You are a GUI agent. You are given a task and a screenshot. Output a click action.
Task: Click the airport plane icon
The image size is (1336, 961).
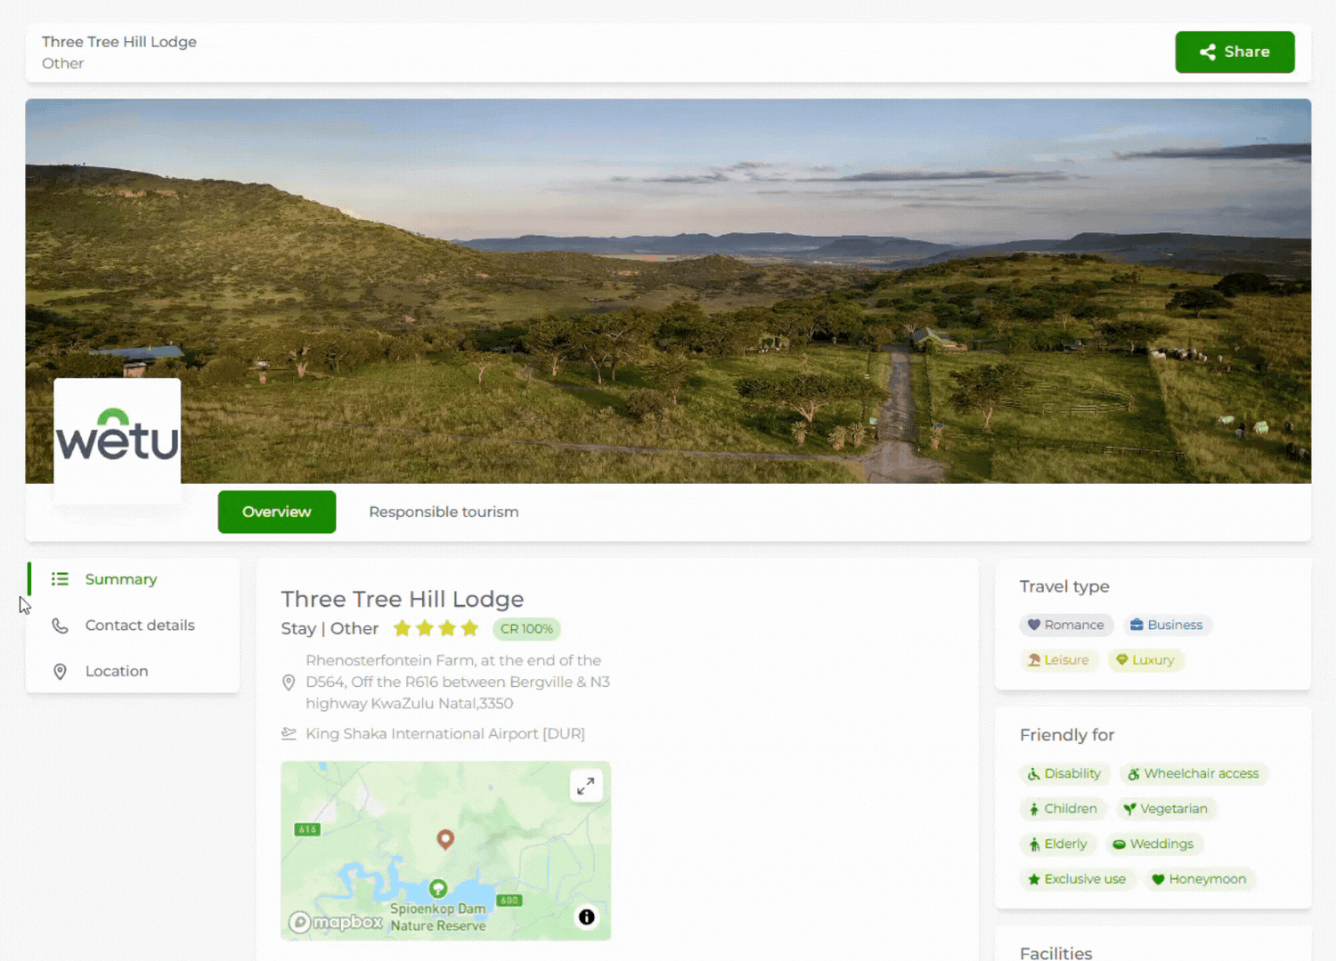coord(289,734)
